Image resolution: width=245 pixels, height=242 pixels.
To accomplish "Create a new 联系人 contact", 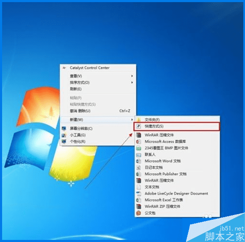I will 177,154.
